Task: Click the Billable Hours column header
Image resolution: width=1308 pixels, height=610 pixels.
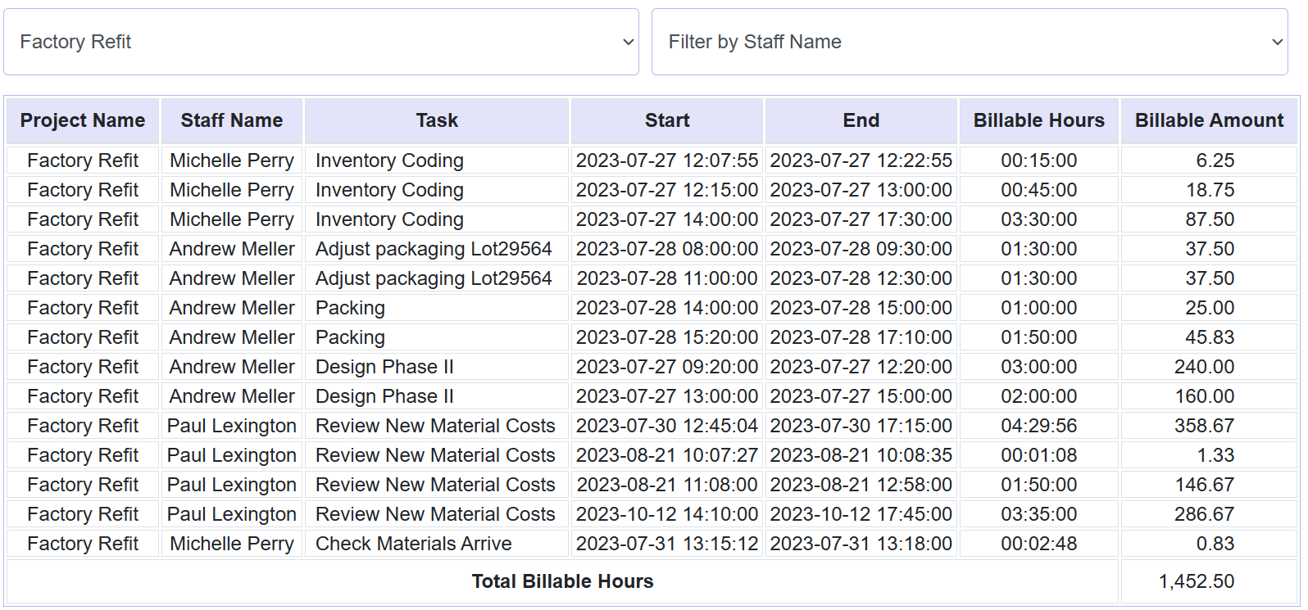Action: click(x=1038, y=120)
